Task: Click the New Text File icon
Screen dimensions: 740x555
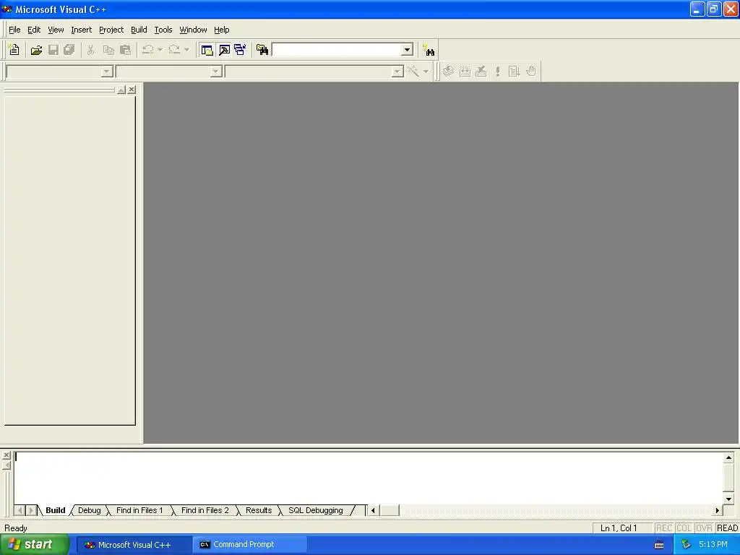Action: [14, 50]
